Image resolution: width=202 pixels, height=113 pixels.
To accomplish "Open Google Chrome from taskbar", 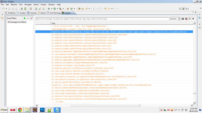I will (20, 110).
